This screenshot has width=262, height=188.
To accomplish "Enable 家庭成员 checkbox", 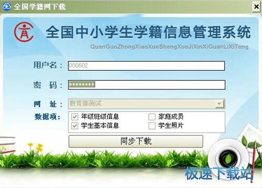I will (x=152, y=116).
